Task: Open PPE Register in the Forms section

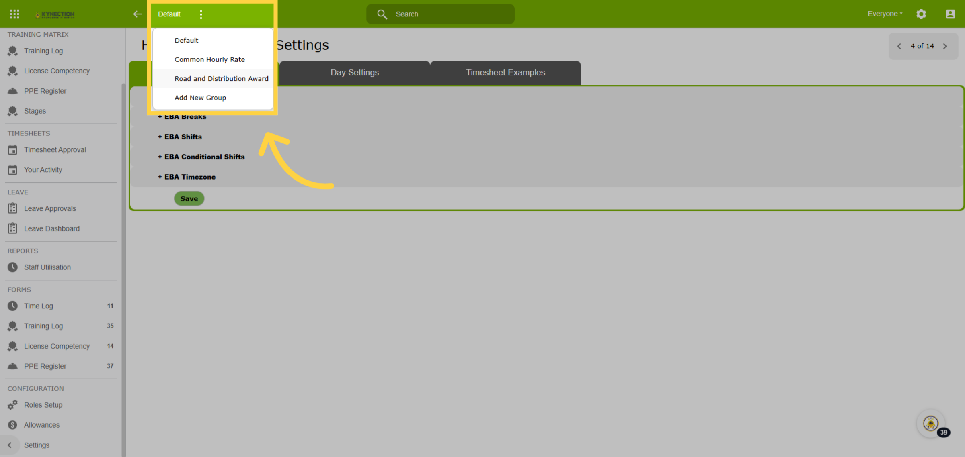Action: 45,366
